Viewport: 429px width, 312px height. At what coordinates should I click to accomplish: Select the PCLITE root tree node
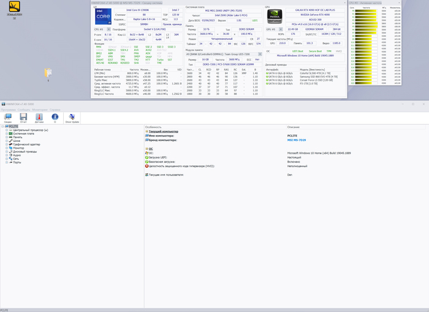coord(13,127)
